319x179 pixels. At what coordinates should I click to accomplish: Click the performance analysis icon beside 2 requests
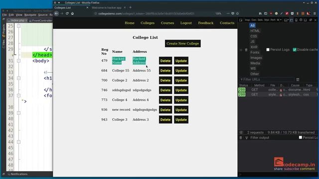click(x=241, y=132)
